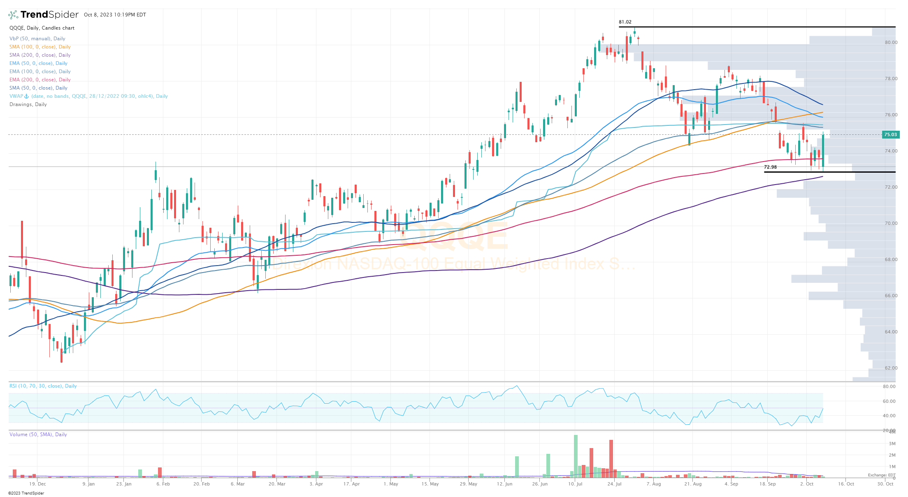Select the VbP (50, manual) indicator label
908x497 pixels.
point(37,39)
